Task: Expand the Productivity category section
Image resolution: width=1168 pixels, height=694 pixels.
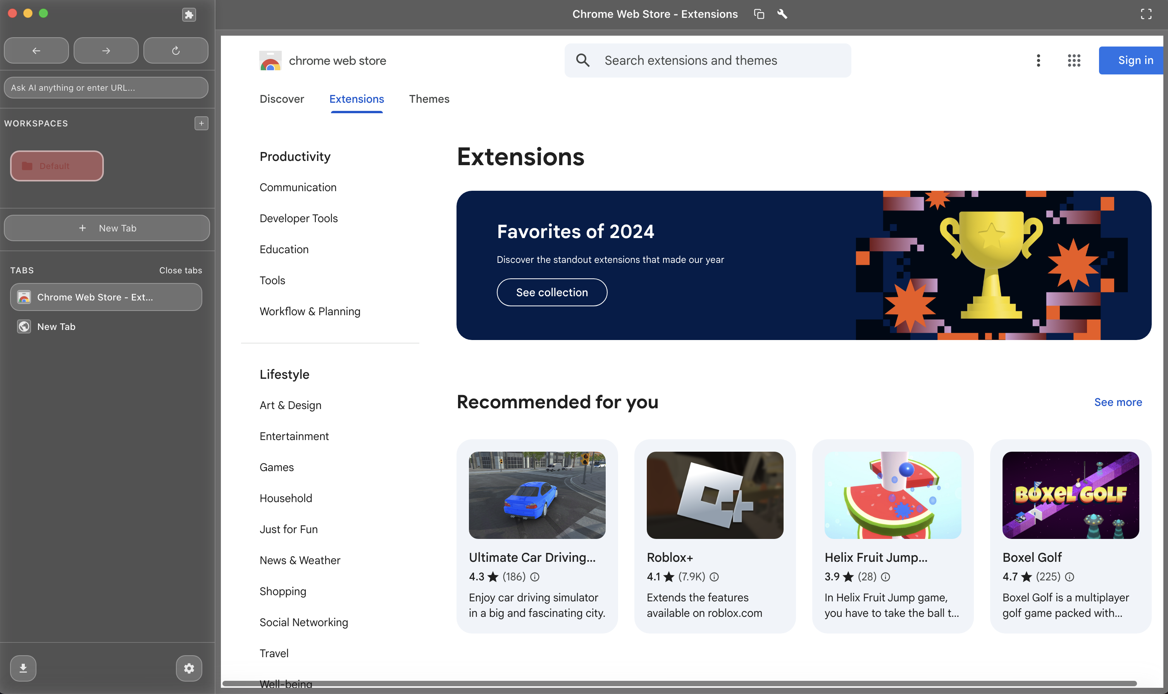Action: click(295, 156)
